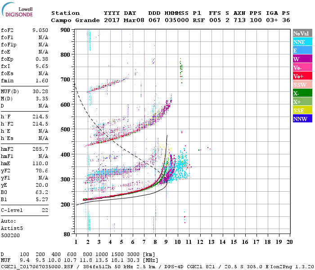Click the X- dark green legend swatch
Image resolution: width=315 pixels, height=270 pixels.
click(x=302, y=93)
